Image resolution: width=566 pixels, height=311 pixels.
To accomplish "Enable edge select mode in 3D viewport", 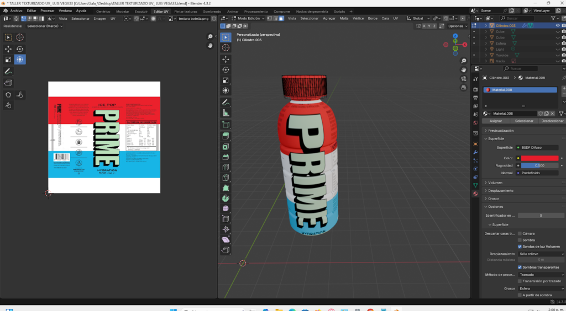I will click(x=275, y=18).
